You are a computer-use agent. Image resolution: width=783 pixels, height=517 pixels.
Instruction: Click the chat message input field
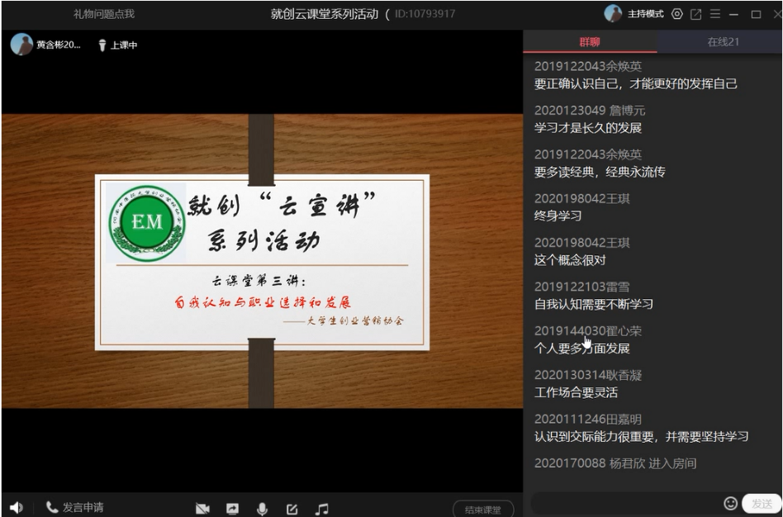(624, 503)
